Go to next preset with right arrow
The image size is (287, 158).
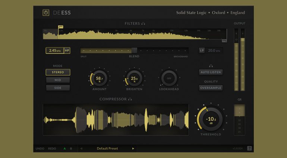(x=133, y=148)
